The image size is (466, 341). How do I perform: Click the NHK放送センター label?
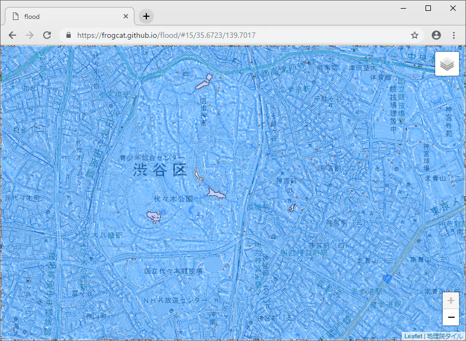(x=175, y=300)
